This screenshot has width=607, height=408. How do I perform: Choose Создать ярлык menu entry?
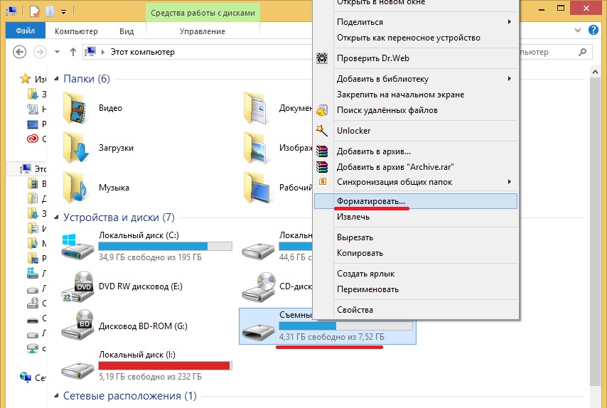pyautogui.click(x=415, y=274)
